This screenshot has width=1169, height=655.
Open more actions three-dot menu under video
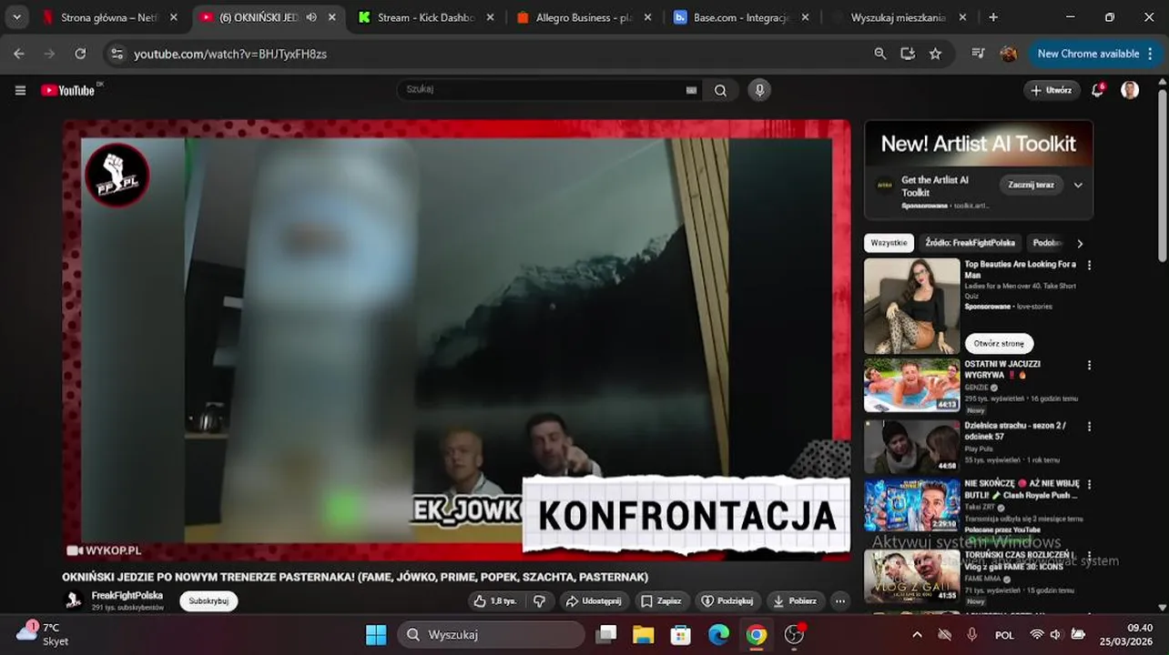point(839,600)
